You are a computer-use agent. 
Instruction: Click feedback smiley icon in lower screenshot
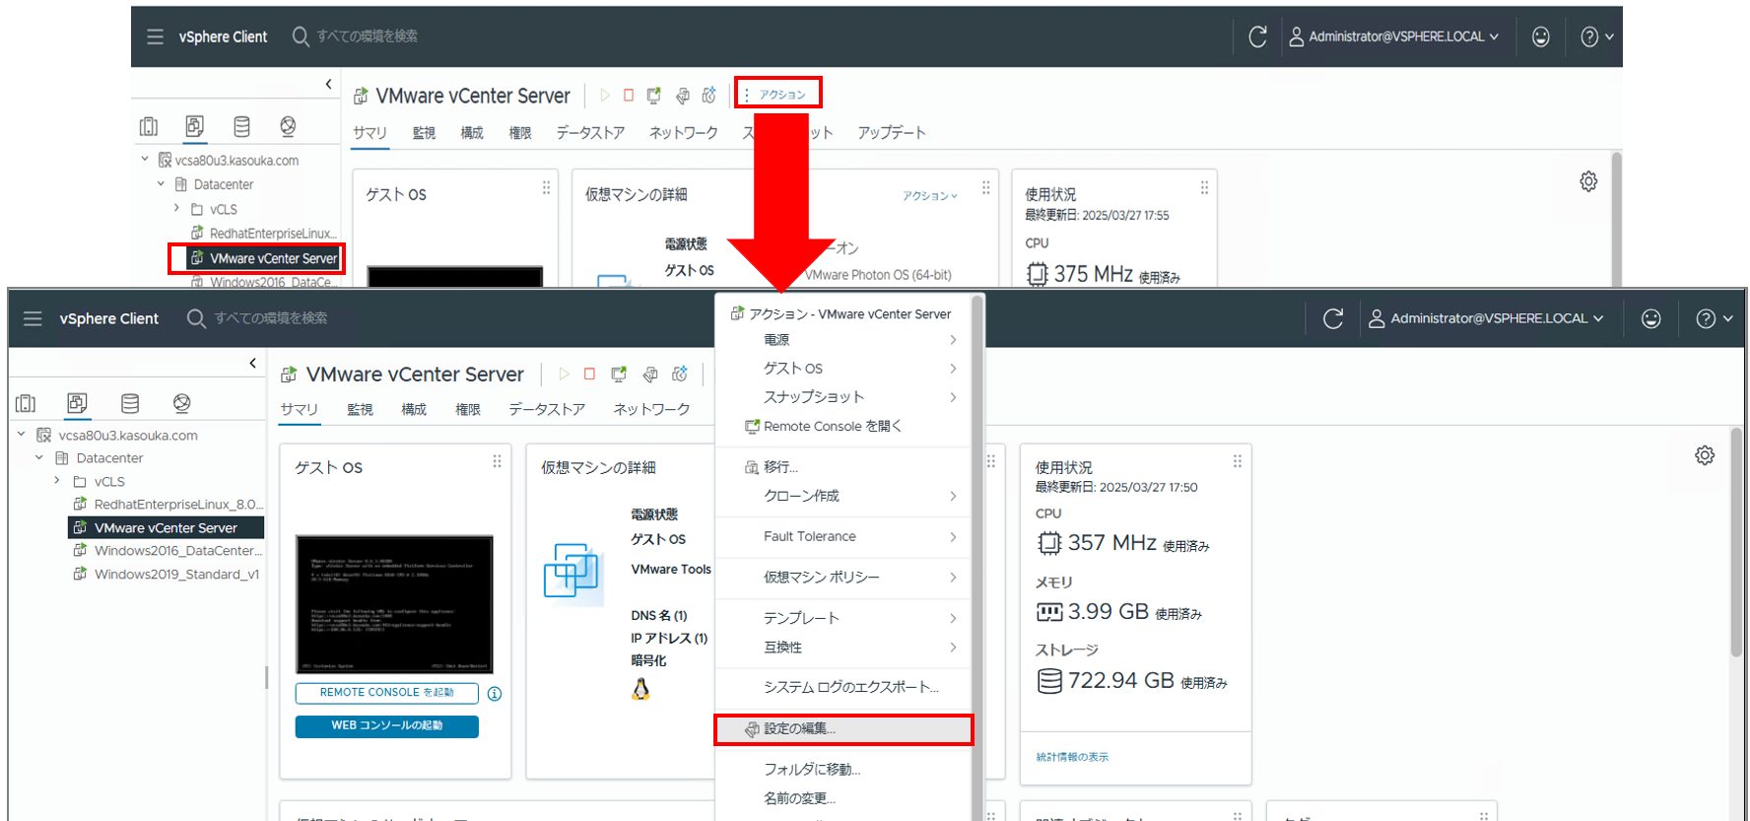[x=1651, y=318]
